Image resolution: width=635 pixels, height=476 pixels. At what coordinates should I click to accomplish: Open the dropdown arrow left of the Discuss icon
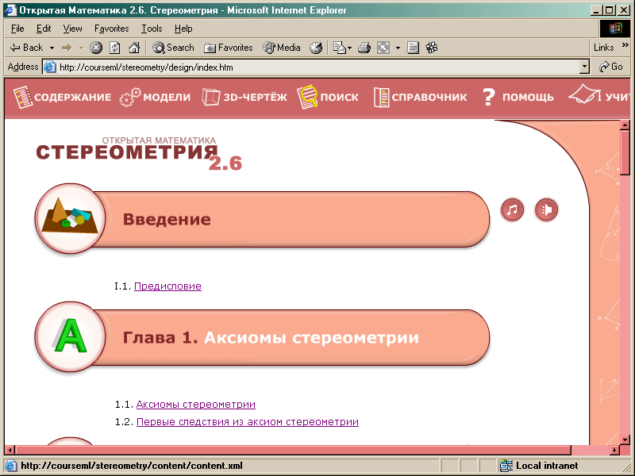(x=398, y=48)
